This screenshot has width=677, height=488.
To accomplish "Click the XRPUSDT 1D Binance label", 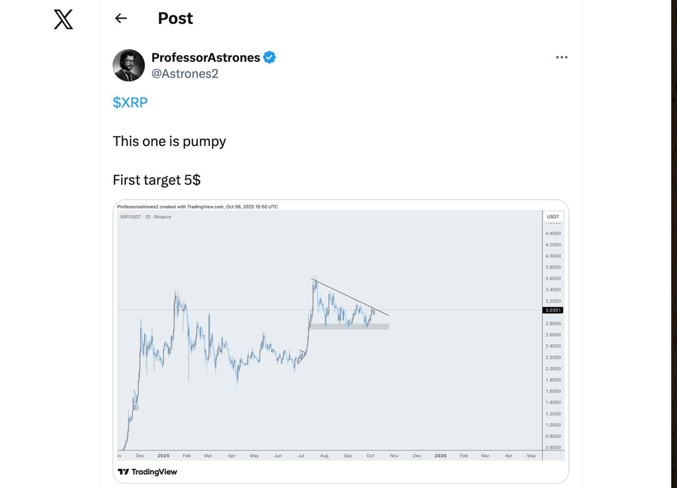I will pyautogui.click(x=145, y=217).
